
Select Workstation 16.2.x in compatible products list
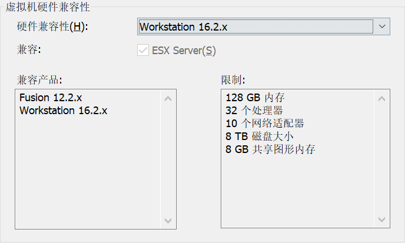pos(63,111)
